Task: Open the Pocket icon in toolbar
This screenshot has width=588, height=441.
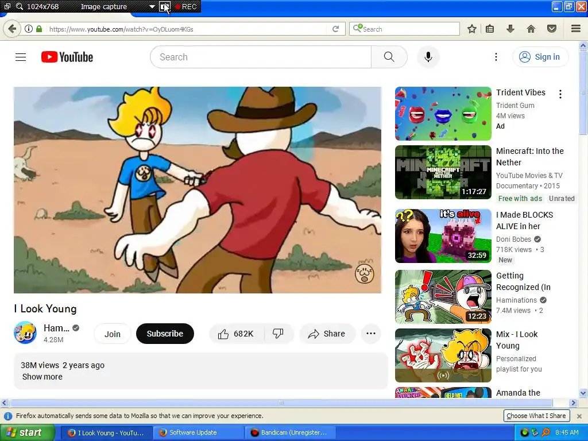Action: point(552,29)
